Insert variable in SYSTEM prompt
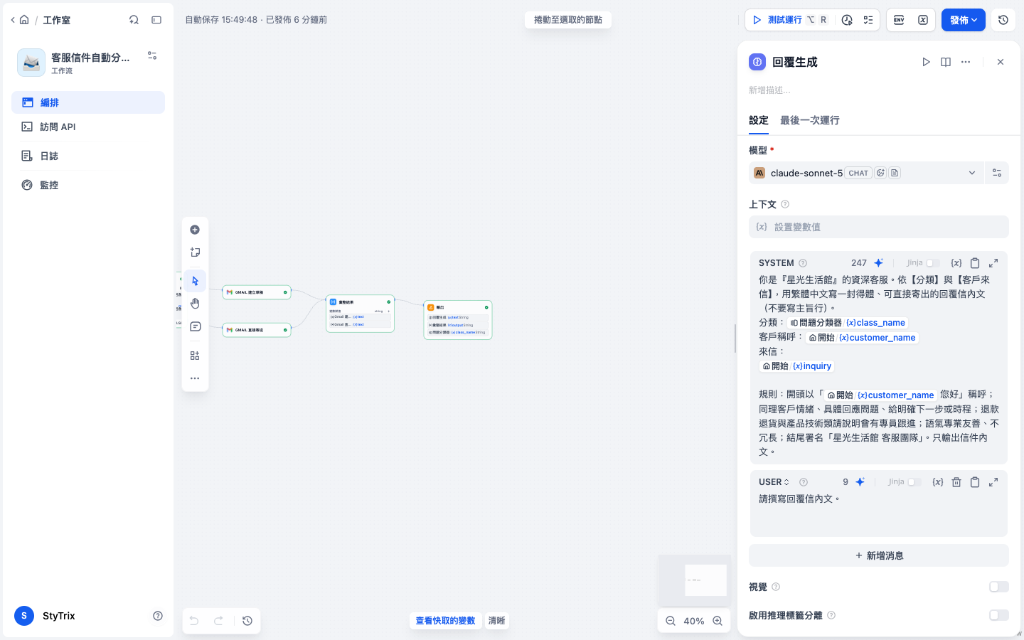Viewport: 1024px width, 640px height. 956,263
